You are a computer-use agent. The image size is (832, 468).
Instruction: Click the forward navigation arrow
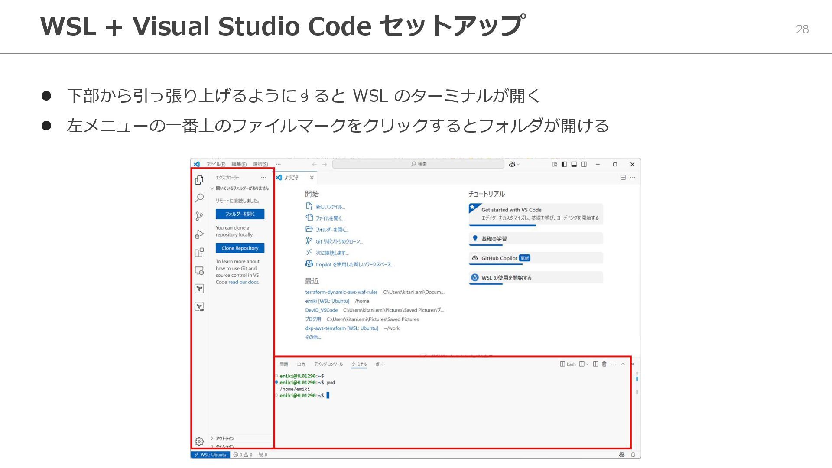click(x=325, y=164)
